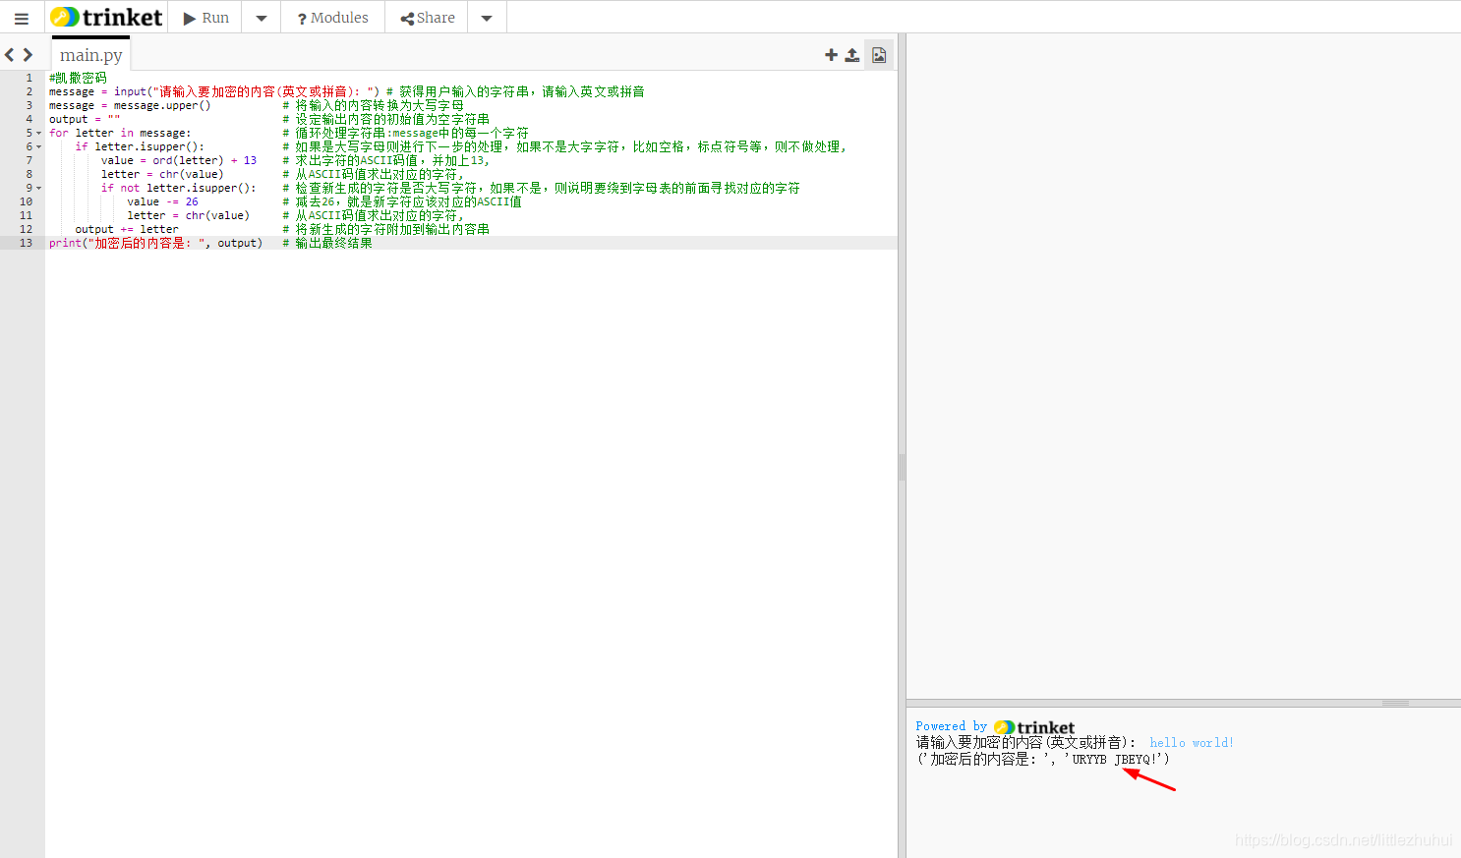Click the Share button
The image size is (1461, 858).
[x=427, y=18]
